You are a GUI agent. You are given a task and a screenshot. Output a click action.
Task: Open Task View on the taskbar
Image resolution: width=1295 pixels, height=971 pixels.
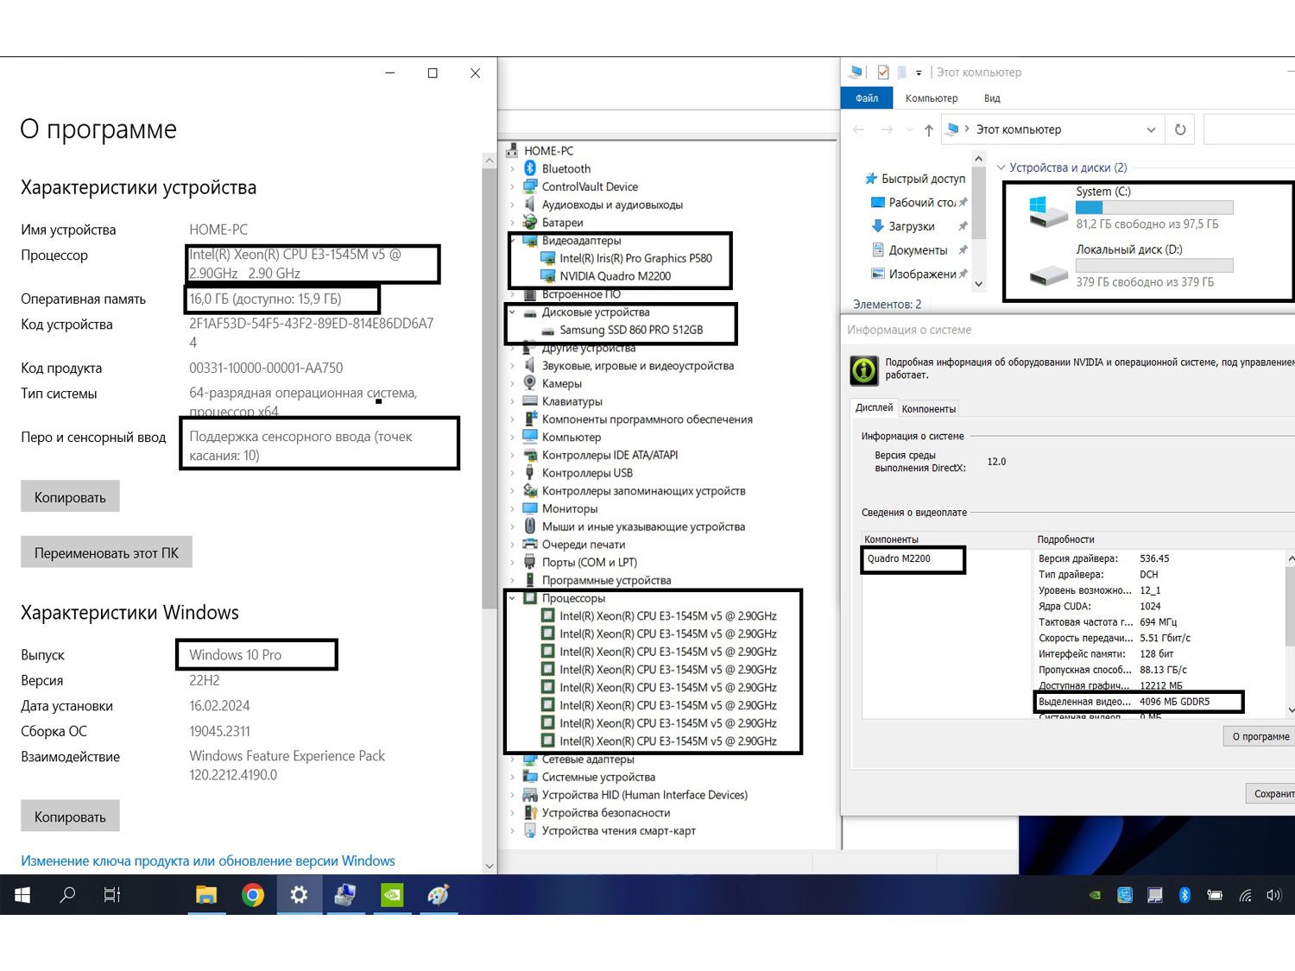[x=112, y=895]
